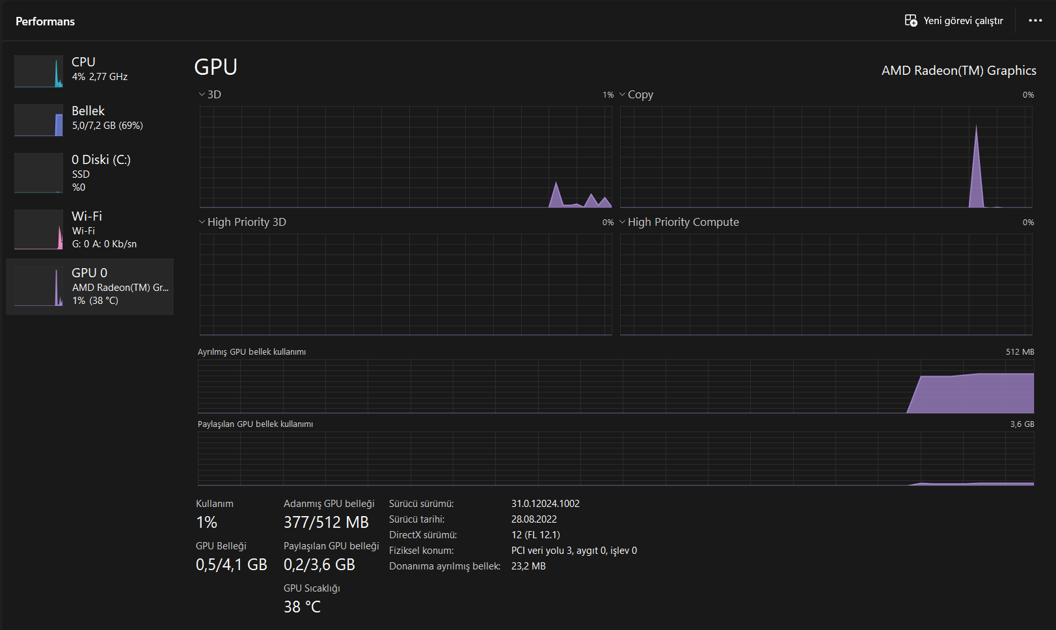This screenshot has width=1056, height=630.
Task: Open the GPU 0 entry label
Action: tap(89, 273)
